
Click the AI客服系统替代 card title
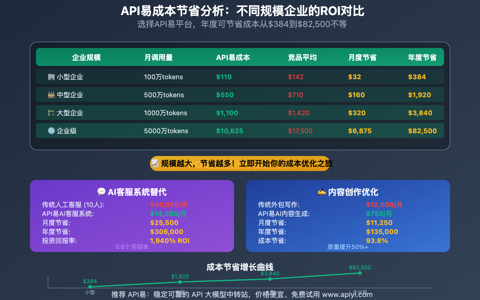(137, 192)
